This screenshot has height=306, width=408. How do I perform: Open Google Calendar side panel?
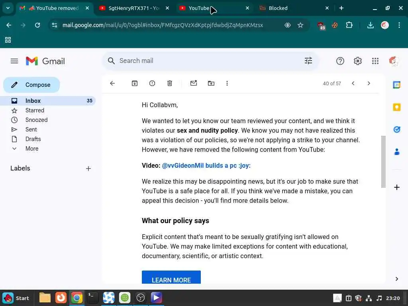coord(396,85)
